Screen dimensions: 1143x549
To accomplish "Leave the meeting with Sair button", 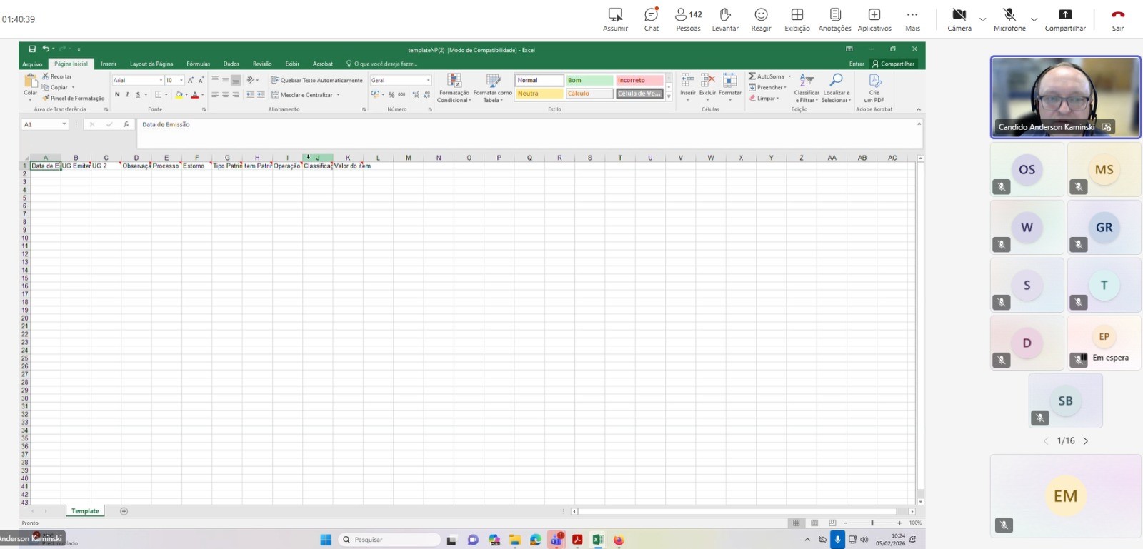I will 1117,15.
